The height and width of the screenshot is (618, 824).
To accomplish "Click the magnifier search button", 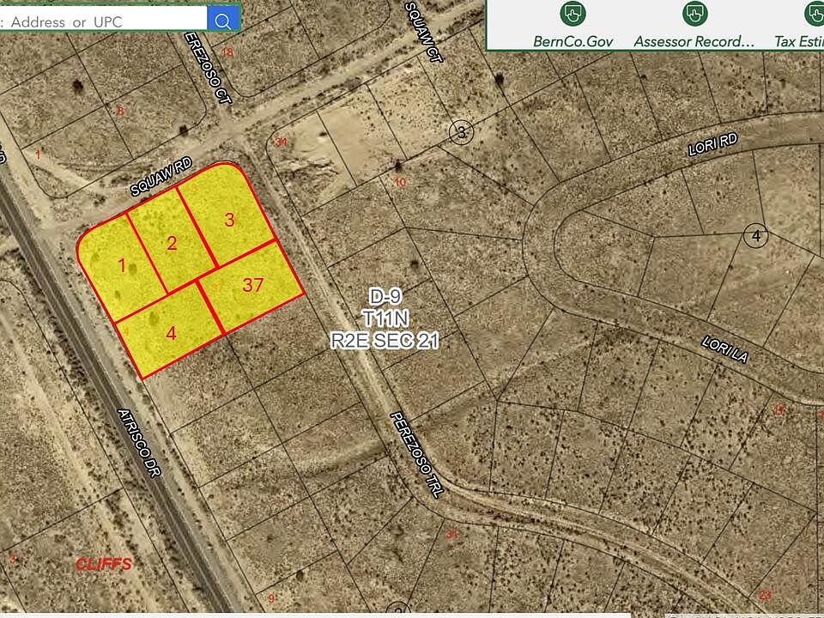I will pyautogui.click(x=223, y=20).
